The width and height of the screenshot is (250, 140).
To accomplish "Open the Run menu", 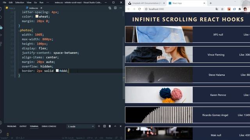I will [x=41, y=3].
